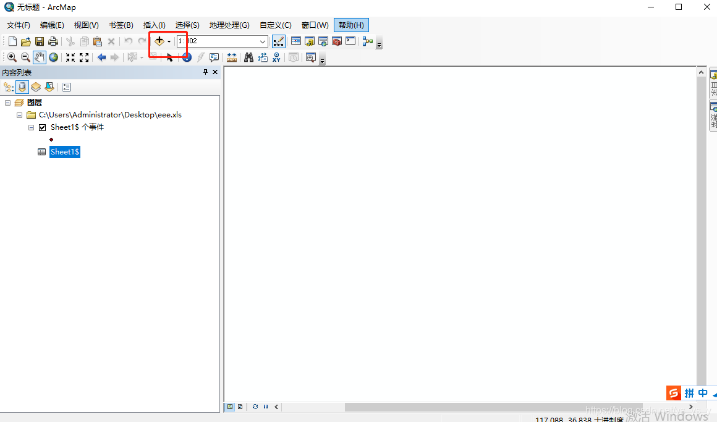Collapse the eee.xls folder node
This screenshot has width=717, height=422.
coord(19,115)
